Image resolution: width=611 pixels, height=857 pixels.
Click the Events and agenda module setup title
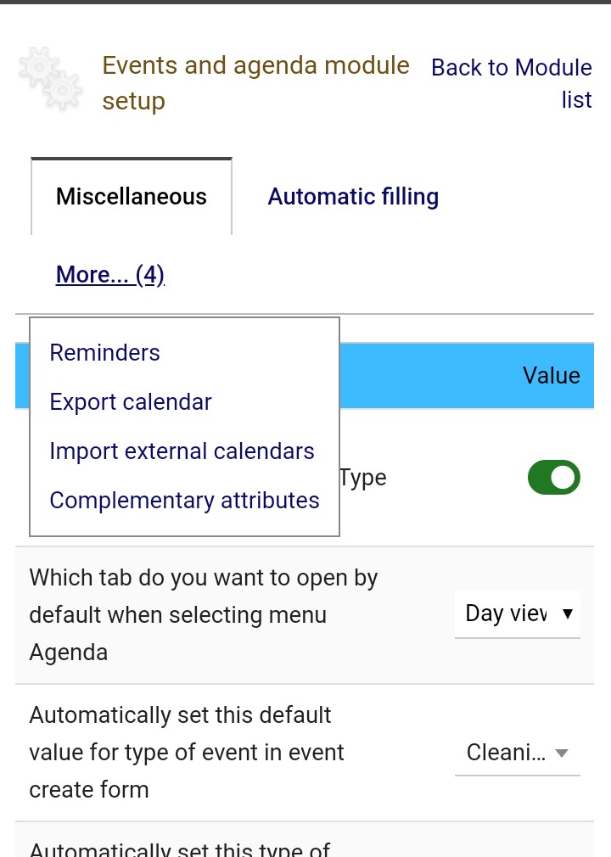255,83
